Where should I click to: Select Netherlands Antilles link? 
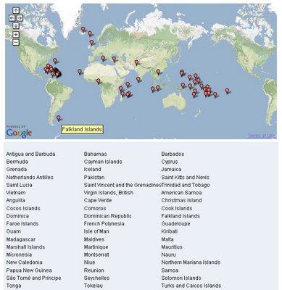click(x=30, y=178)
